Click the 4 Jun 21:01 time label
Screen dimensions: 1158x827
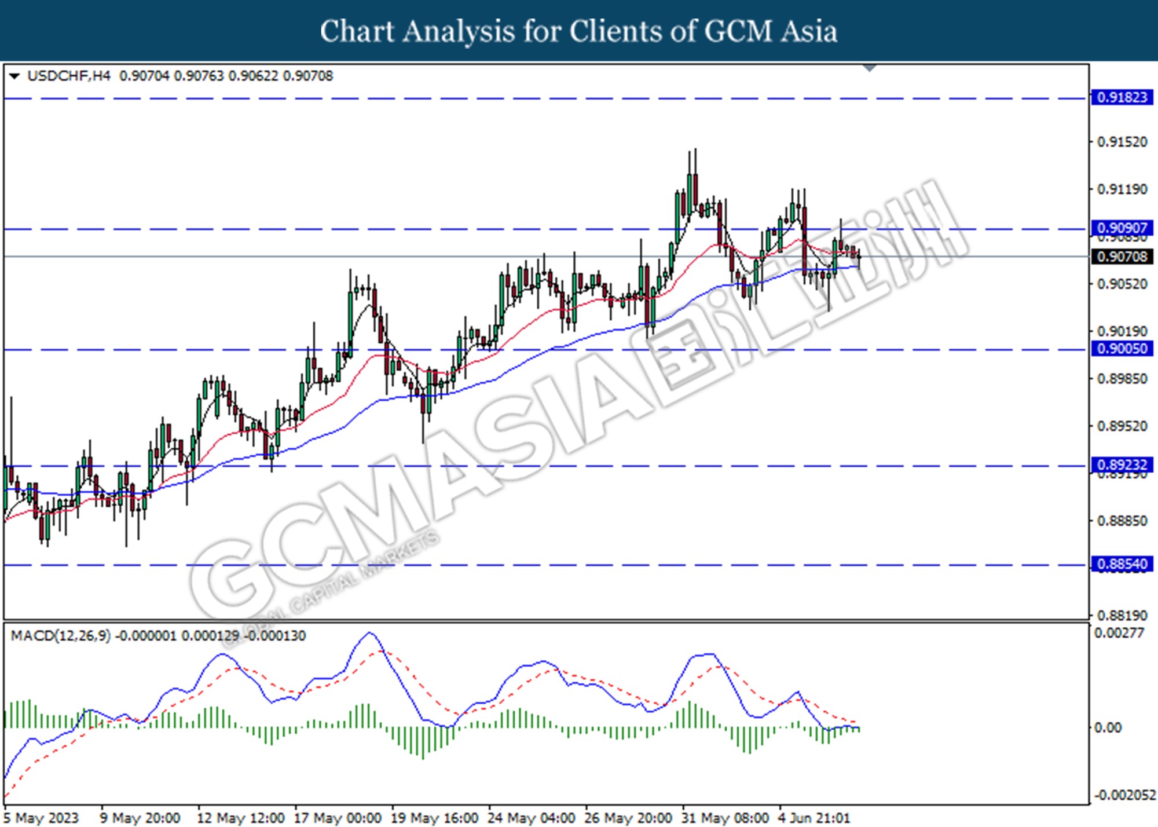pos(814,818)
